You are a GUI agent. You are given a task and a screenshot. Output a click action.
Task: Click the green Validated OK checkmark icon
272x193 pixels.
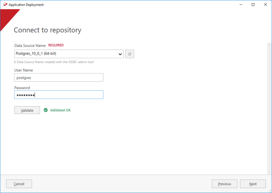[x=46, y=110]
